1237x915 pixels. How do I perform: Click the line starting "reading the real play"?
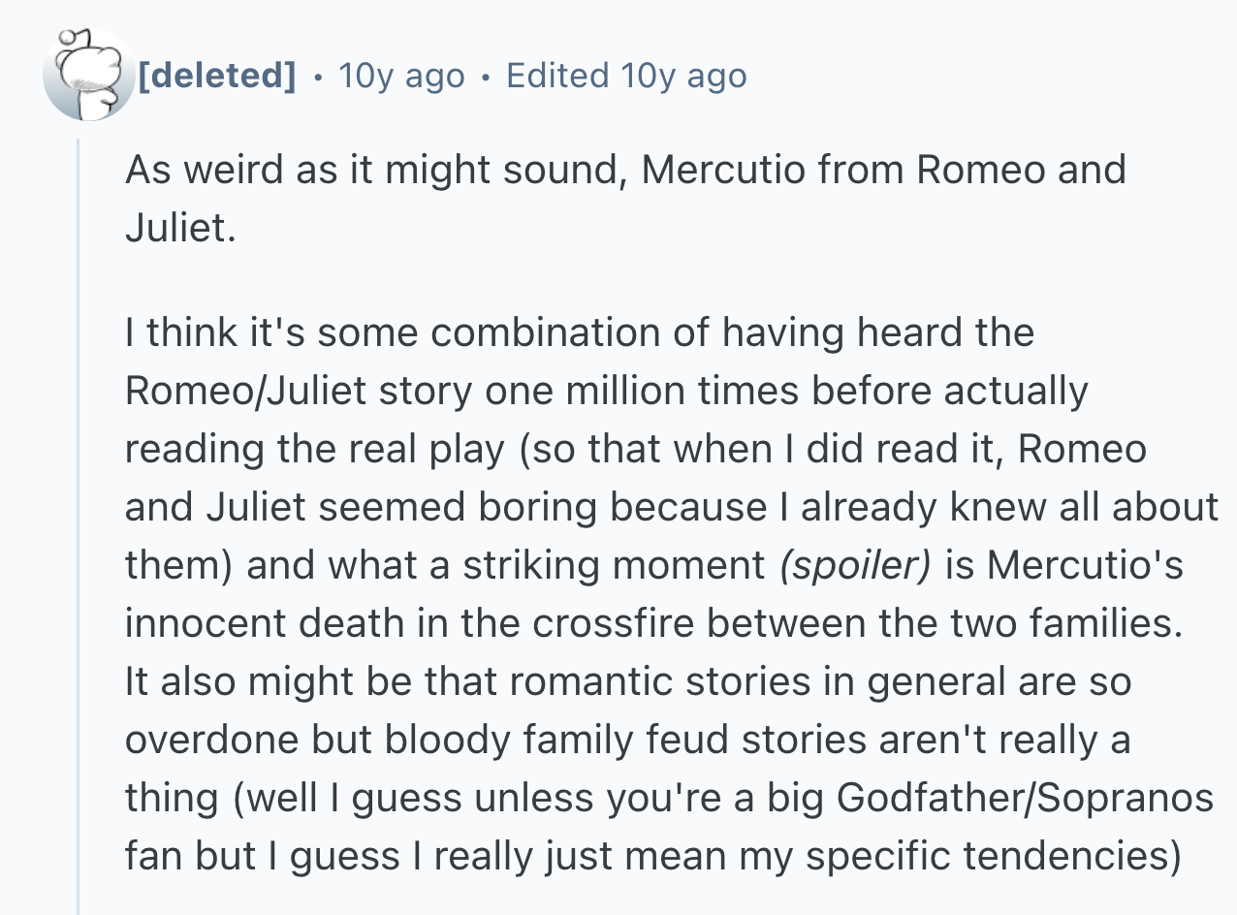(x=636, y=449)
